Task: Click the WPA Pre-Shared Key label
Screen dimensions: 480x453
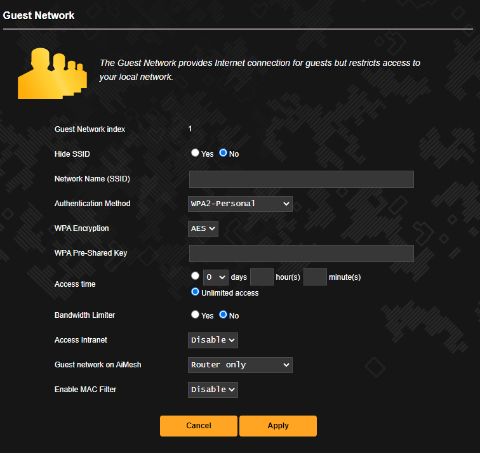Action: point(91,253)
